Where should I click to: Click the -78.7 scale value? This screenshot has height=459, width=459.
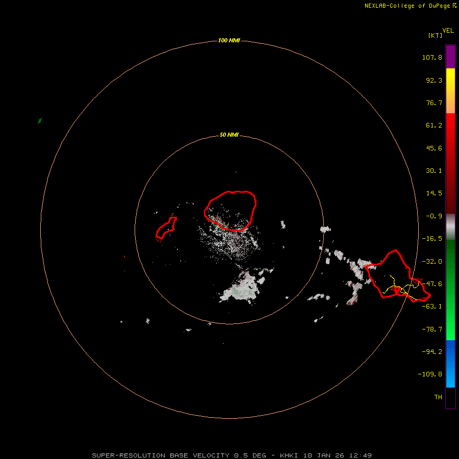(432, 329)
